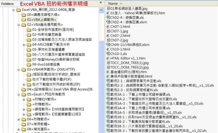Select file 範例2-2 自動登入網站 v1_10.xls

(162, 85)
